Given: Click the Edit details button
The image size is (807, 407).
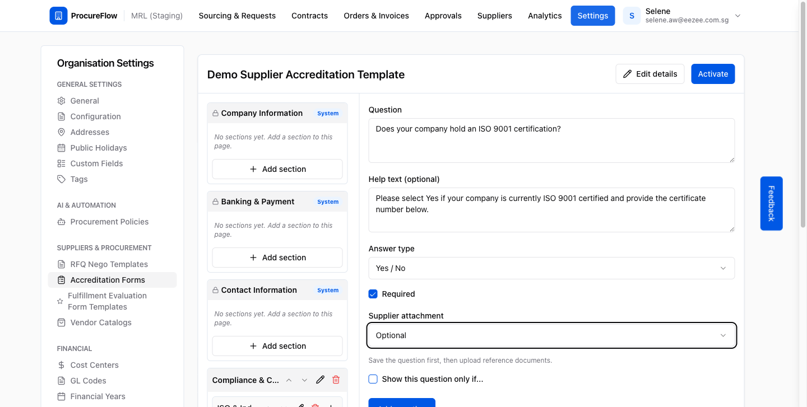Looking at the screenshot, I should coord(650,74).
